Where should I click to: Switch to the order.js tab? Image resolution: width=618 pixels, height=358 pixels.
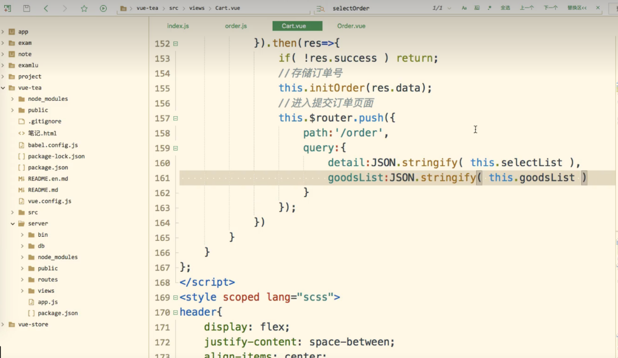click(x=235, y=26)
